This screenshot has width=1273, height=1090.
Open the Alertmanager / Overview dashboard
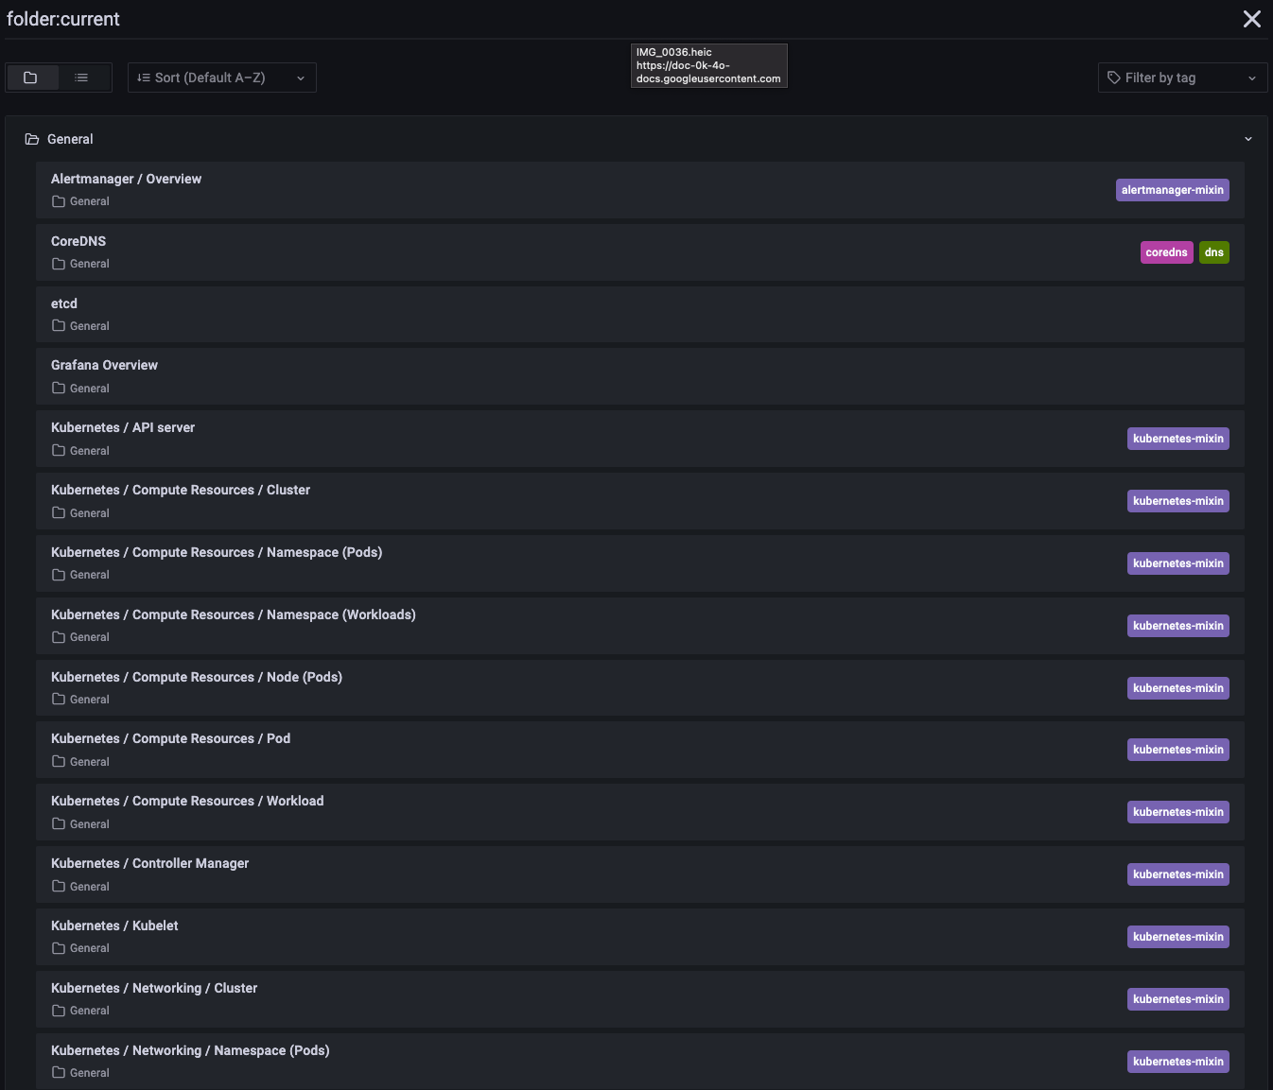tap(126, 179)
